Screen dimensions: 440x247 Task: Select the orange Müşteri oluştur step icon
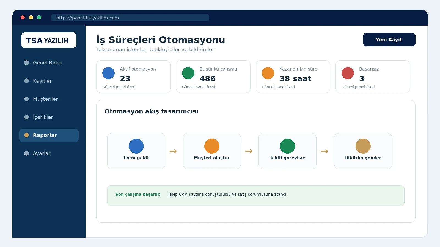click(212, 146)
